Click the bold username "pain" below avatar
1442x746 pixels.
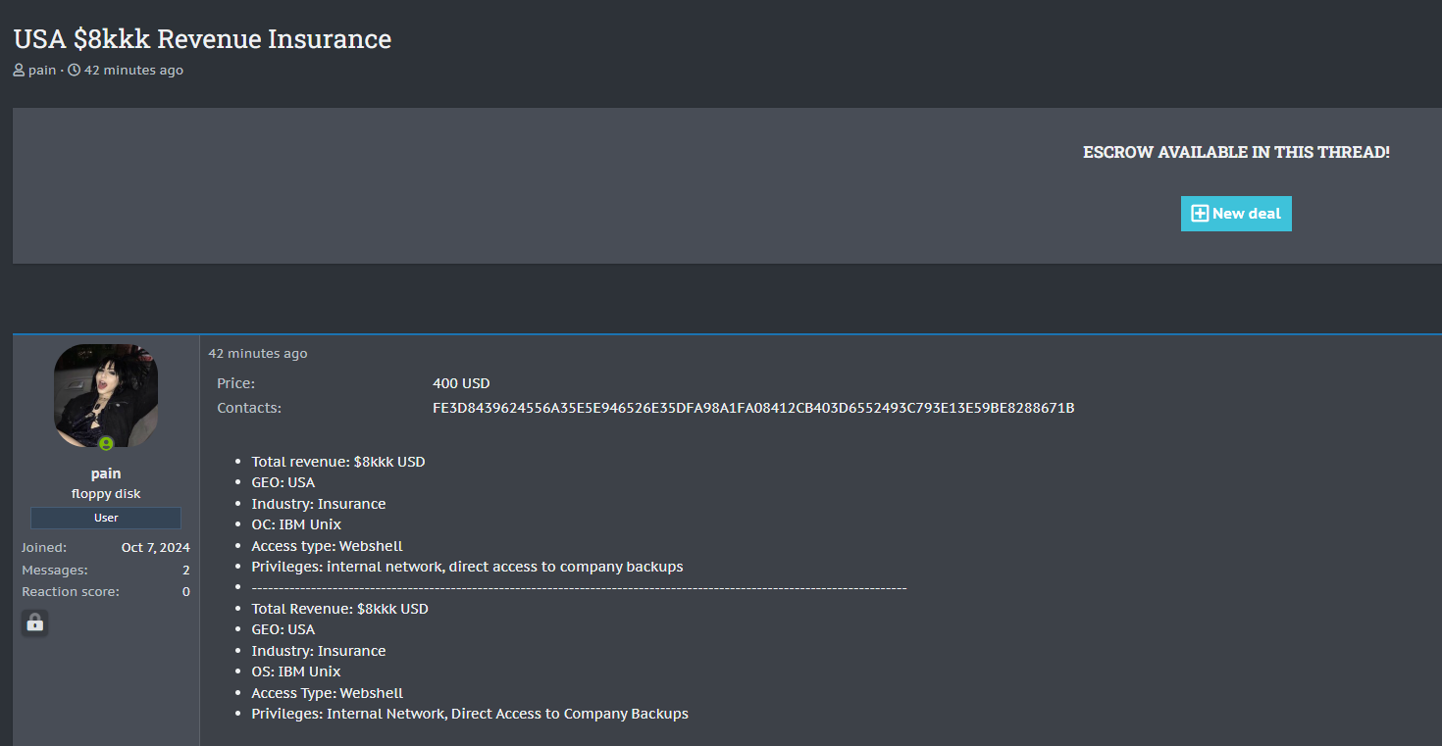106,473
